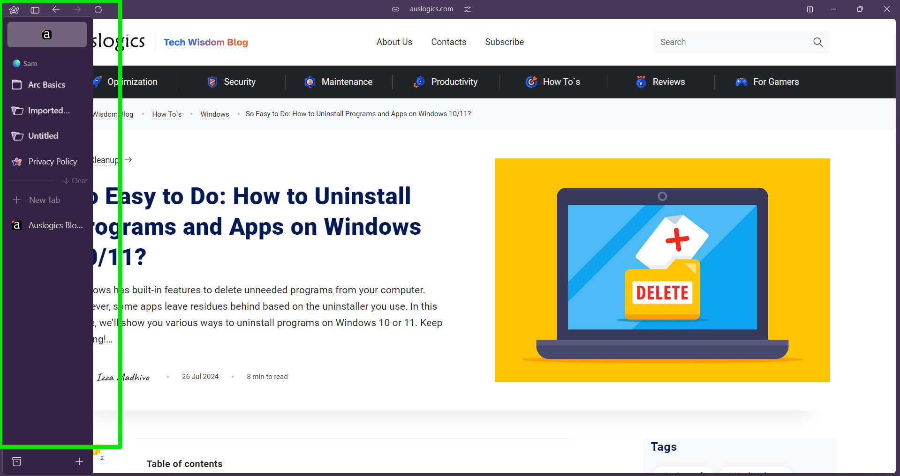Open split view icon in title bar
The image size is (900, 476).
pos(810,9)
